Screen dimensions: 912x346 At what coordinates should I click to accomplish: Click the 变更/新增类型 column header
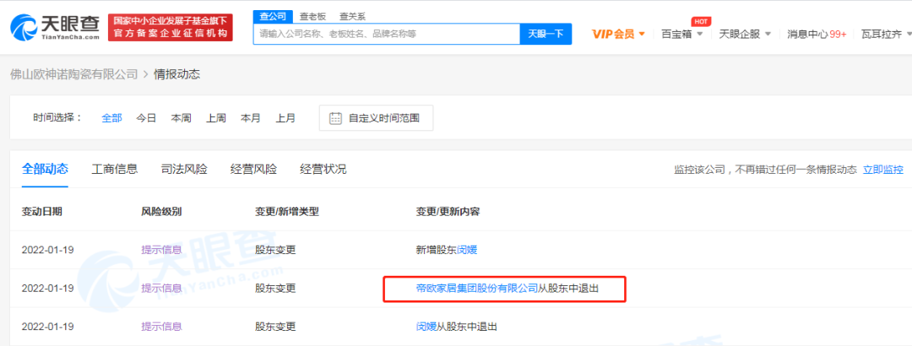coord(287,211)
